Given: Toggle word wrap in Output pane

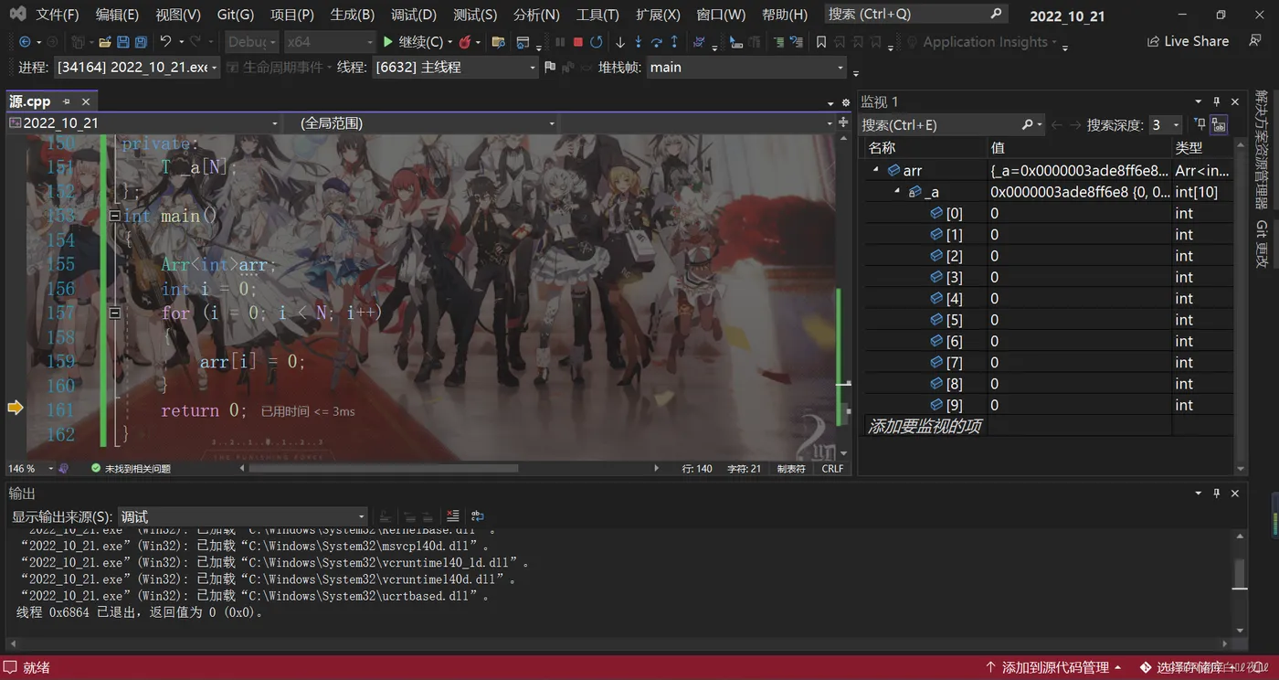Looking at the screenshot, I should (x=477, y=516).
